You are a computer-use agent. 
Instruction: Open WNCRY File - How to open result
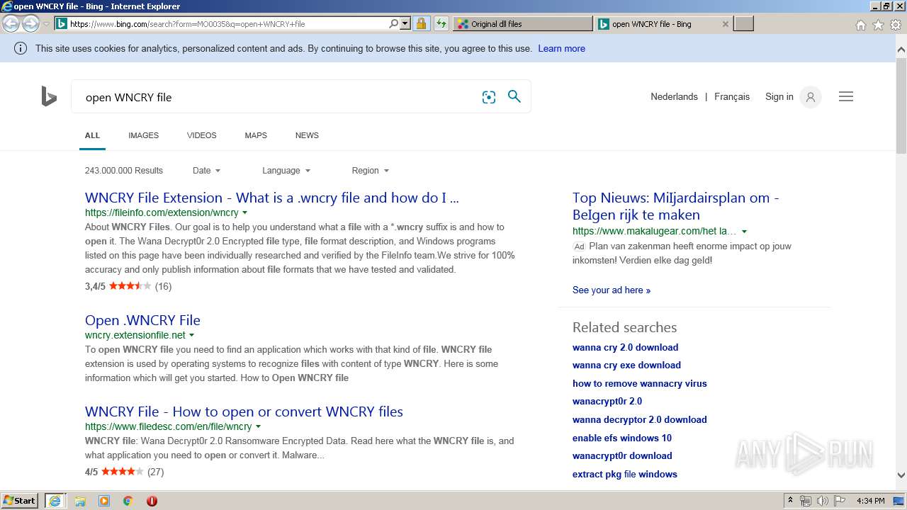(x=244, y=412)
